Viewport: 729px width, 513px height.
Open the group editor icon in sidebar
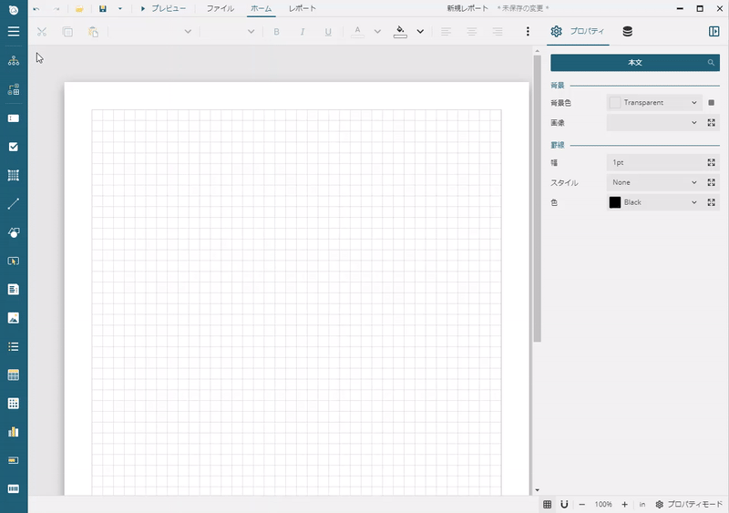14,89
